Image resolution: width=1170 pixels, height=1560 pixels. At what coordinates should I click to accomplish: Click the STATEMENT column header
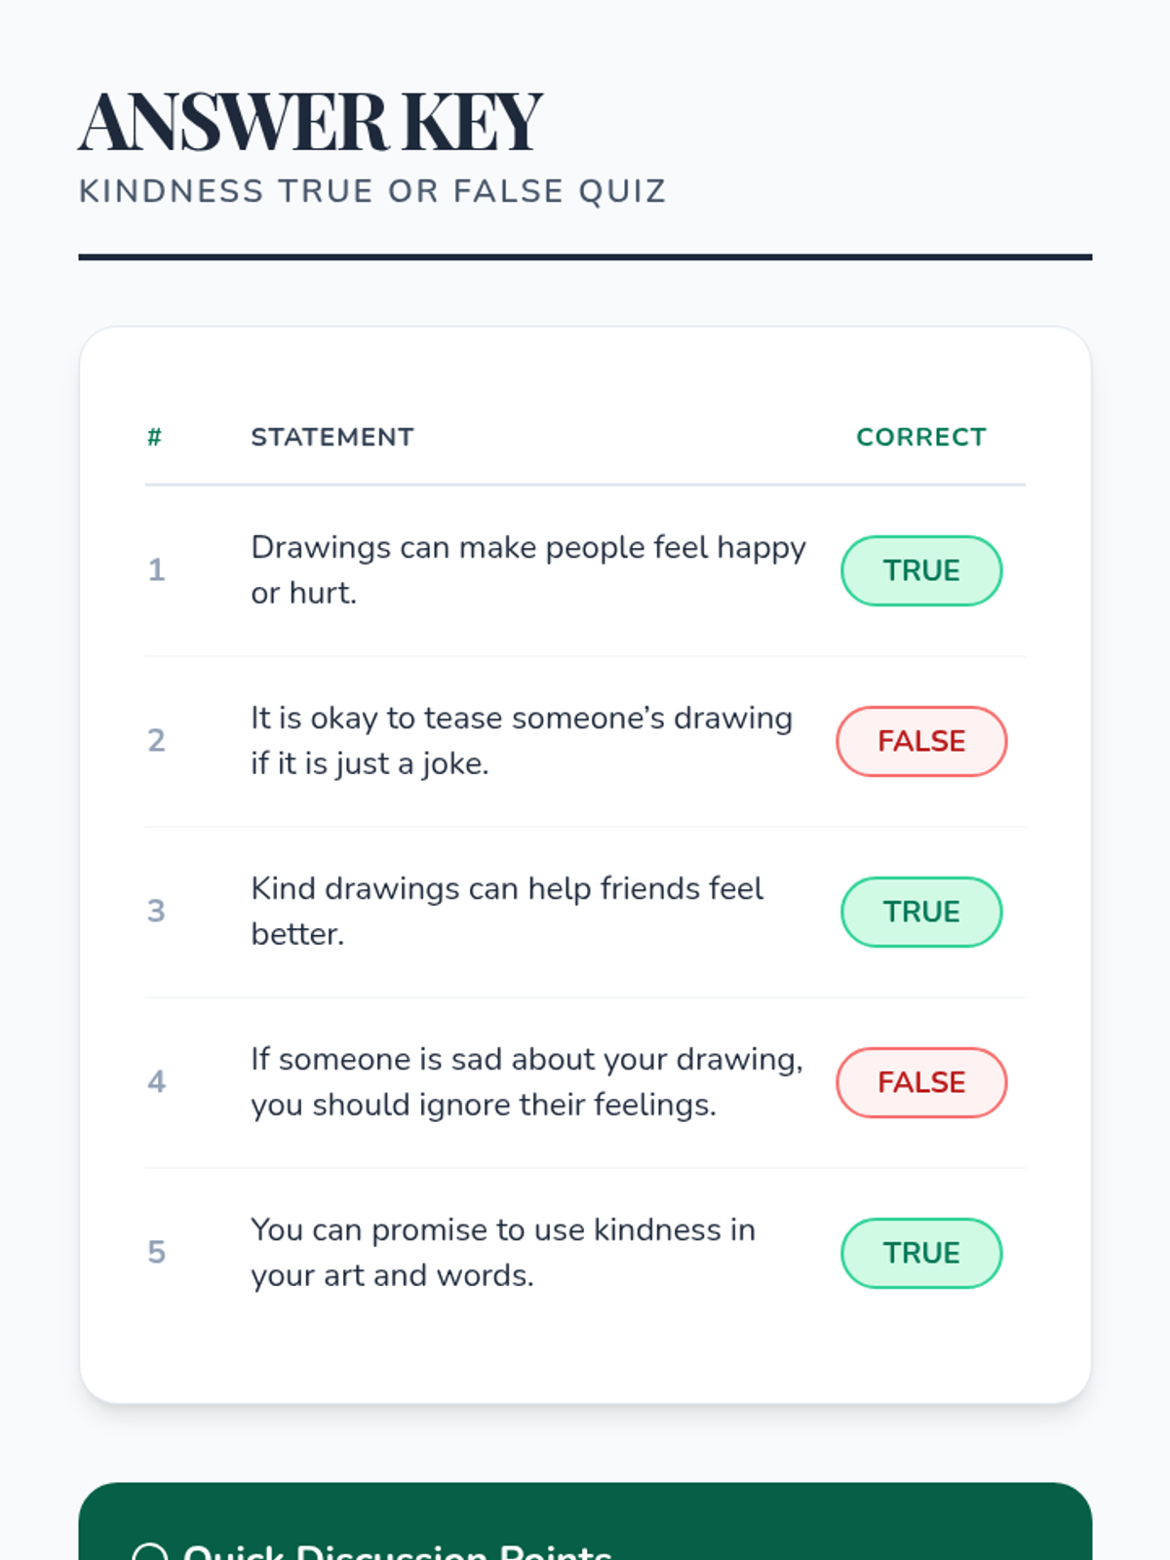tap(332, 437)
